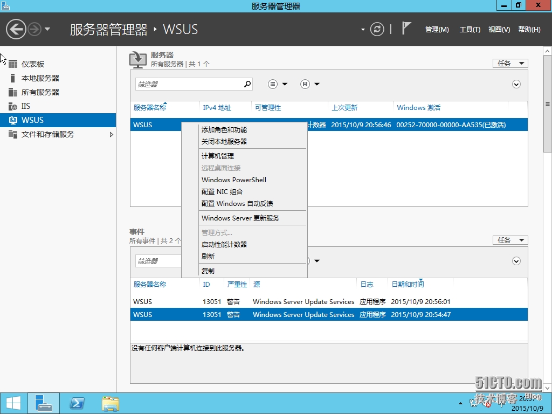
Task: Open File Explorer from the taskbar
Action: pyautogui.click(x=111, y=403)
